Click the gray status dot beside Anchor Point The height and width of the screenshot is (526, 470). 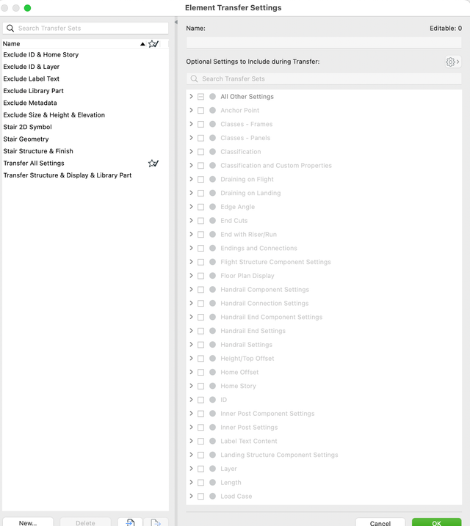(212, 111)
